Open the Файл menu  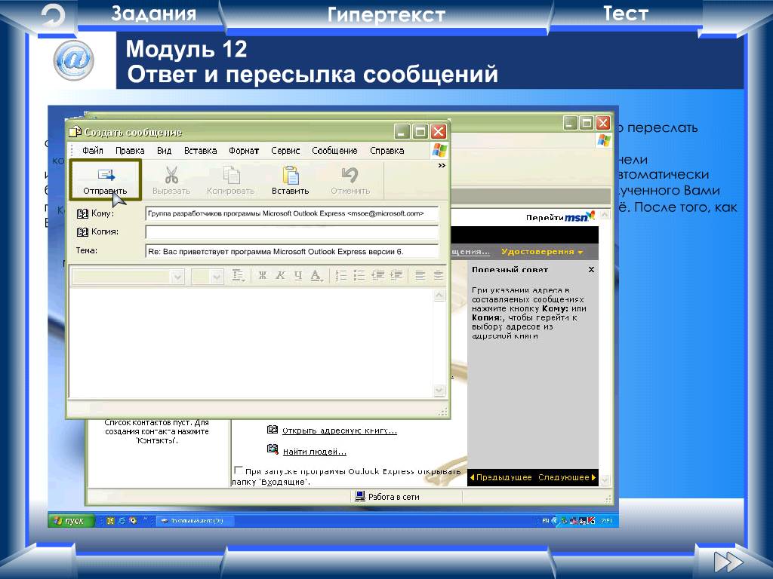click(x=93, y=151)
